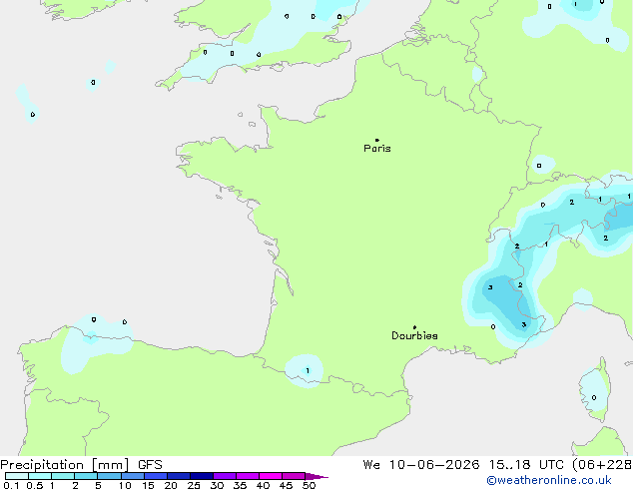This screenshot has width=633, height=489.
Task: Pick the 15–20 mm legend swatch
Action: coord(156,476)
